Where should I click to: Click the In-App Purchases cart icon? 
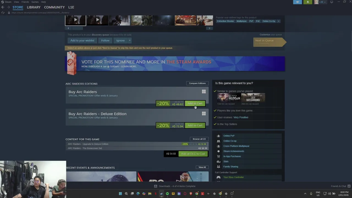pyautogui.click(x=218, y=156)
